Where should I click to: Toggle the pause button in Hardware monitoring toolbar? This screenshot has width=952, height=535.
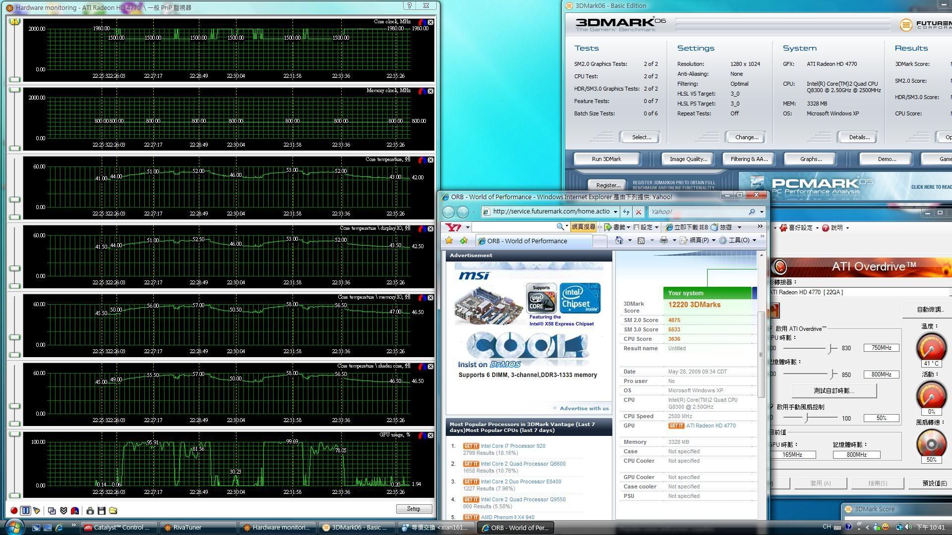[25, 510]
